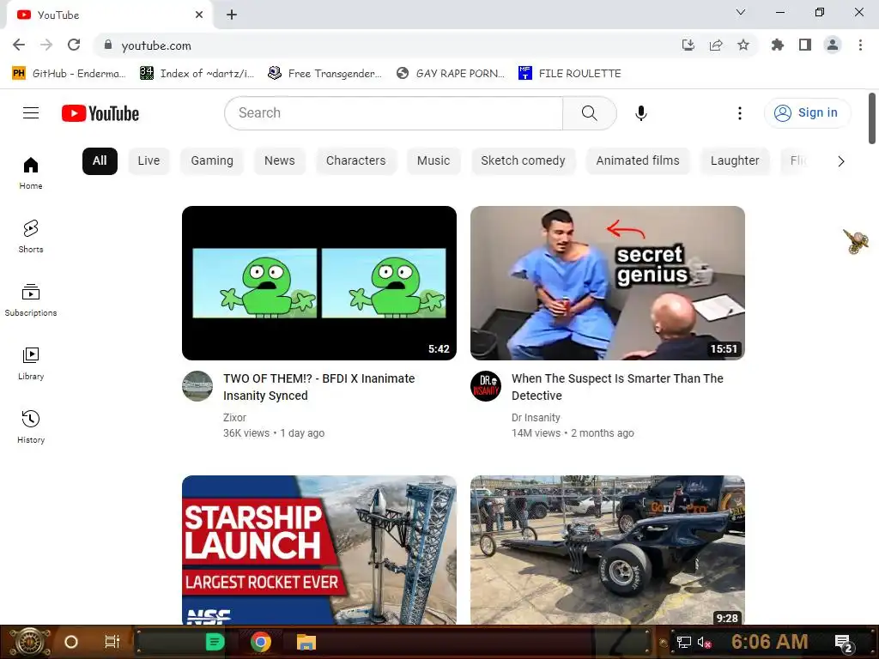Open the FILE ROULETTE bookmark
This screenshot has height=659, width=879.
[x=570, y=74]
